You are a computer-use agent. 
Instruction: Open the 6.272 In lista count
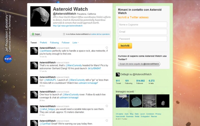151,82
